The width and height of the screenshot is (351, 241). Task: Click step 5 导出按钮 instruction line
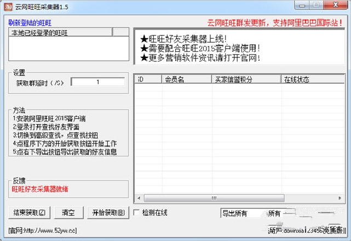click(65, 152)
